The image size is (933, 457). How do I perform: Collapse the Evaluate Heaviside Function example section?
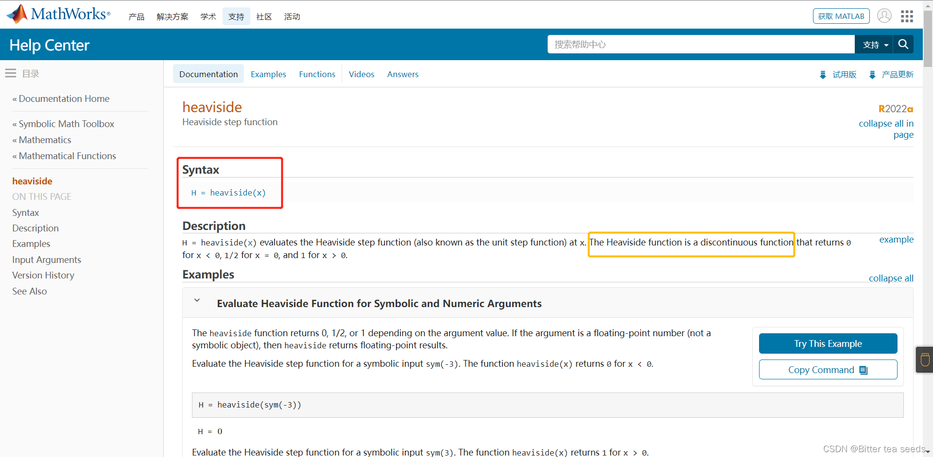pos(197,300)
